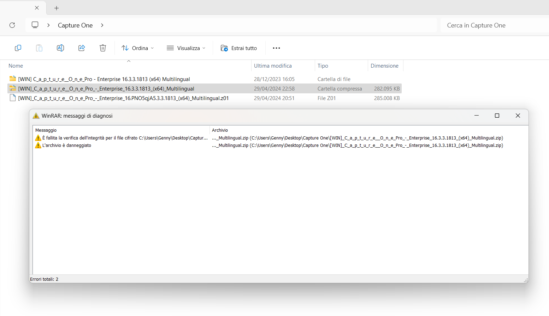The image size is (549, 316).
Task: Click the Share icon in toolbar
Action: [82, 48]
